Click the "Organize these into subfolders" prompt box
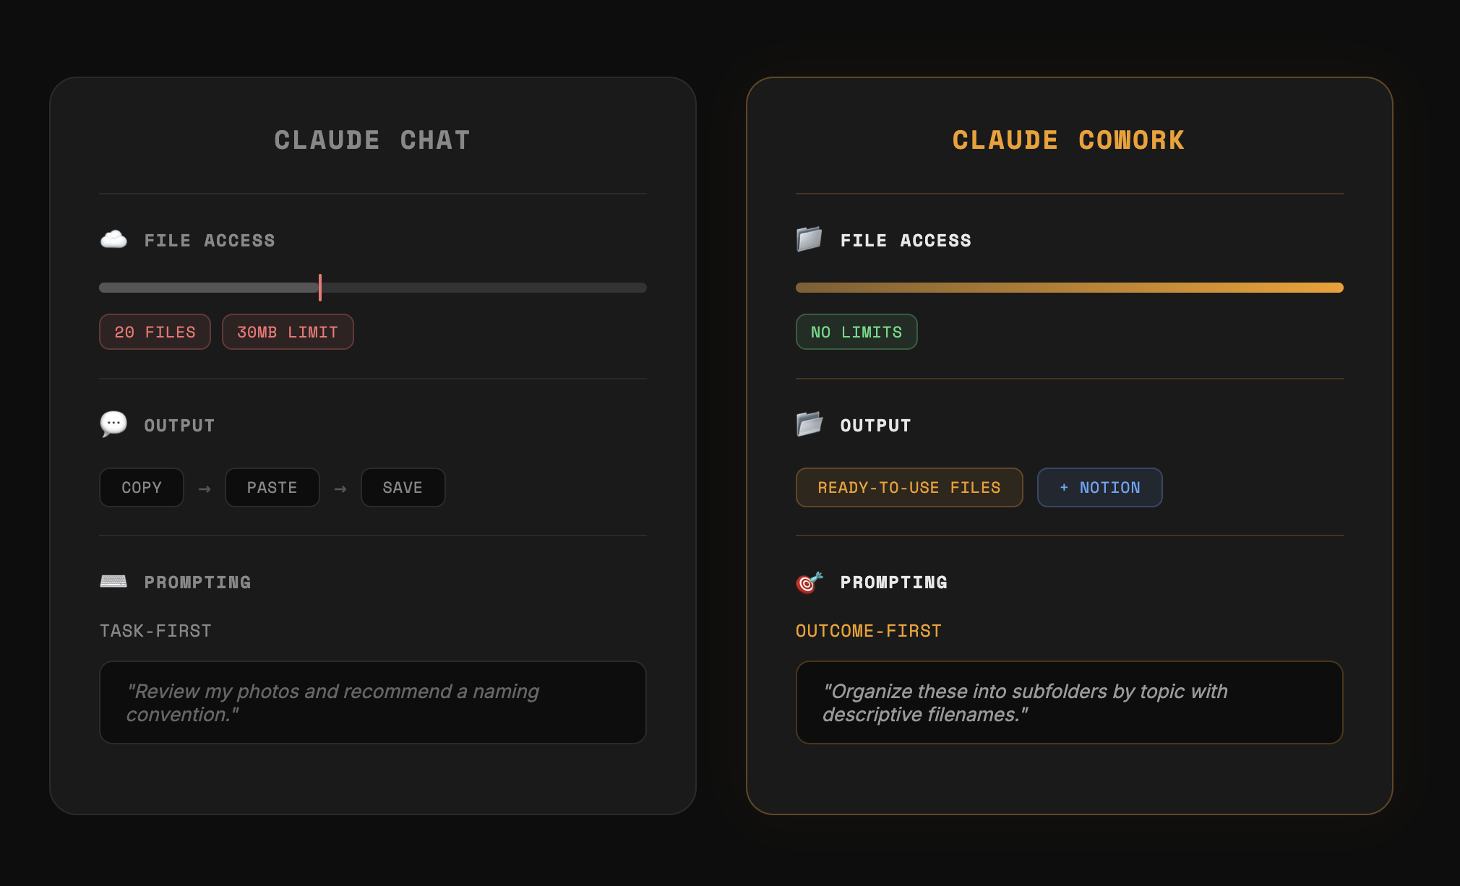Screen dimensions: 1460x886 pos(1069,702)
